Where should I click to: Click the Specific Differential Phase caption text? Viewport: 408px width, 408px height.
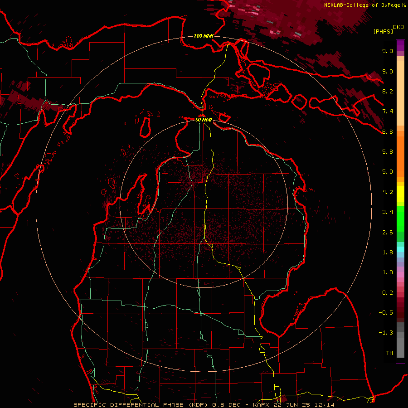click(204, 405)
